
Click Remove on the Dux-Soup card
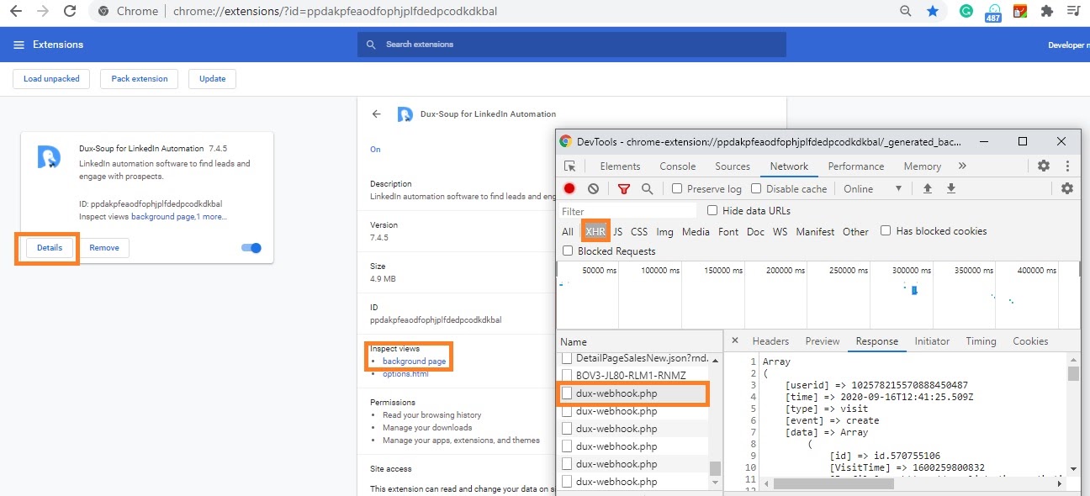click(x=104, y=248)
